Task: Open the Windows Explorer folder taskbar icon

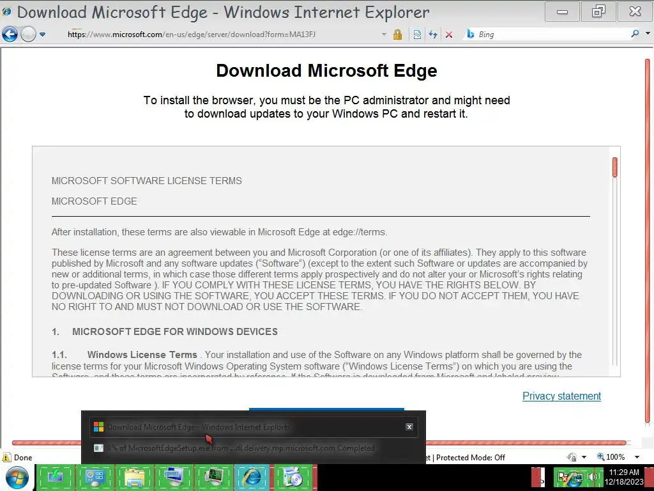Action: pos(134,477)
